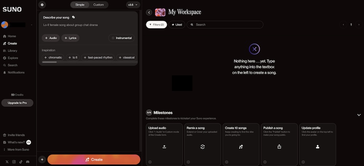Collapse the Milestones section chevron
This screenshot has width=364, height=166.
click(x=359, y=115)
